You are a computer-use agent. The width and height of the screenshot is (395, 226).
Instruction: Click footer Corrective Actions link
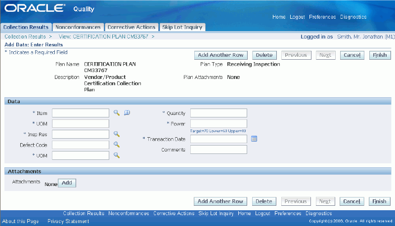coord(174,214)
